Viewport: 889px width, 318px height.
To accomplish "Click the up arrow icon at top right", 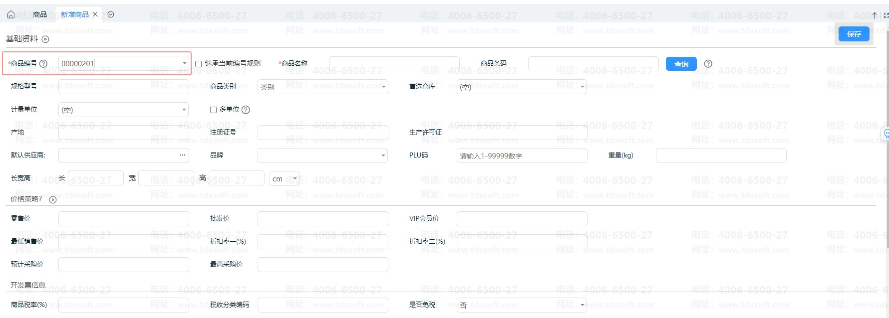I will pos(875,15).
